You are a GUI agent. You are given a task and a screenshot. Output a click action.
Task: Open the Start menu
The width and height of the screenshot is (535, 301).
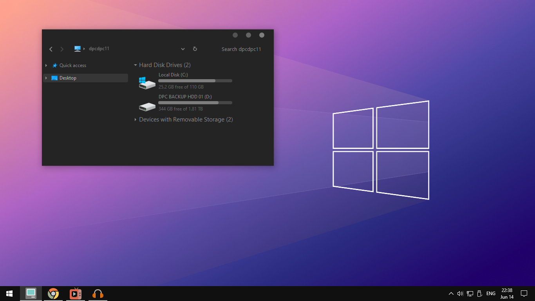coord(9,293)
